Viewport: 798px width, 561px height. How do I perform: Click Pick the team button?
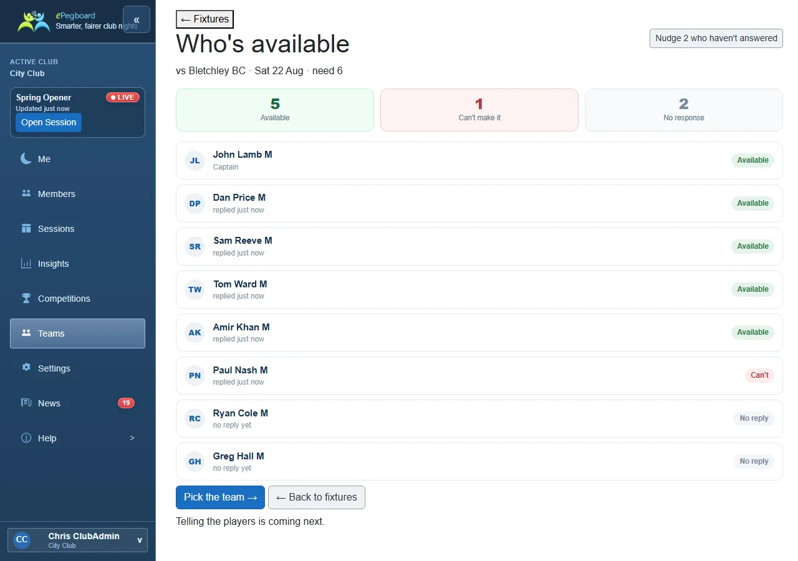pos(220,497)
